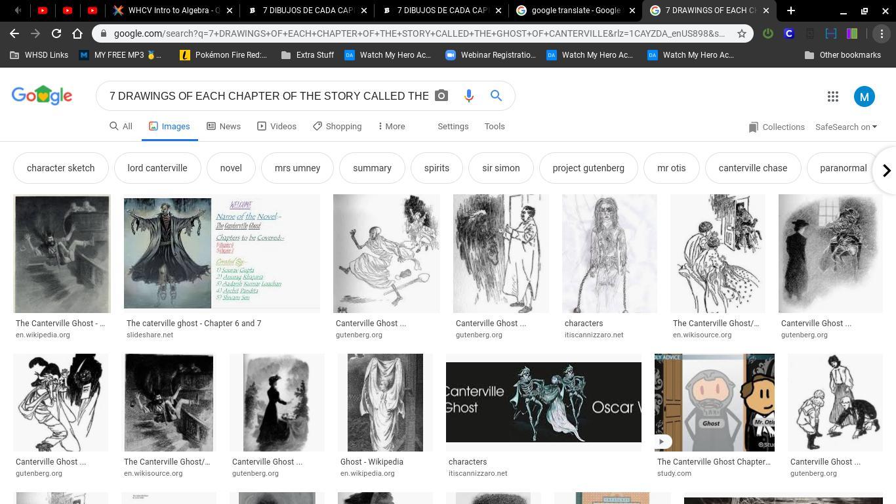This screenshot has height=504, width=896.
Task: Visit the slideshare.net source link
Action: (x=150, y=335)
